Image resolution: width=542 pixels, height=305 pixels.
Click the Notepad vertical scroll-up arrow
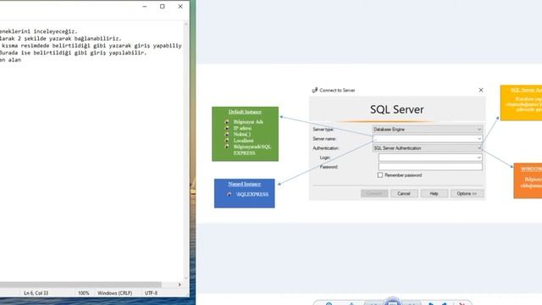[186, 24]
